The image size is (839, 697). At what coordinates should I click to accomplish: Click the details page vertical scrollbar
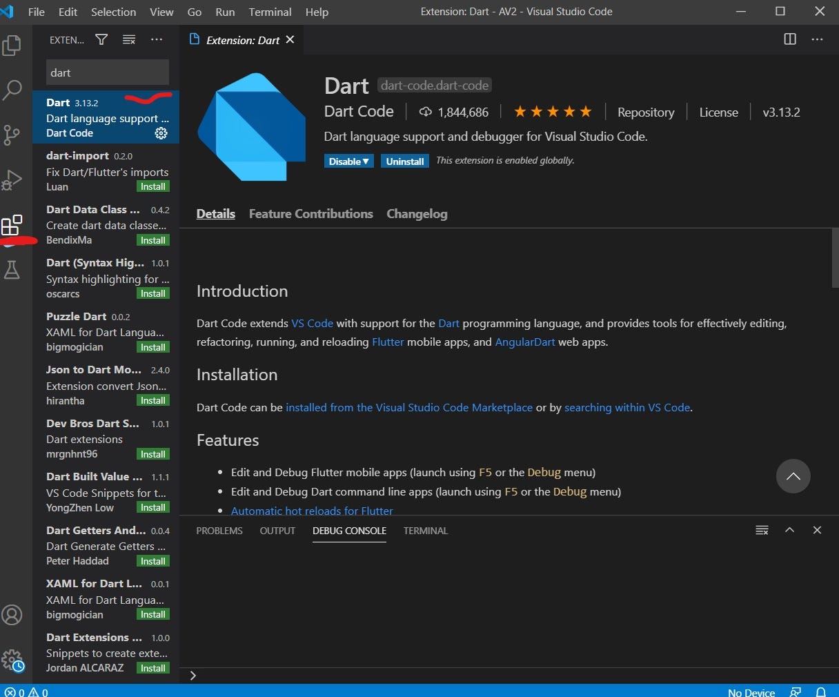pyautogui.click(x=835, y=257)
